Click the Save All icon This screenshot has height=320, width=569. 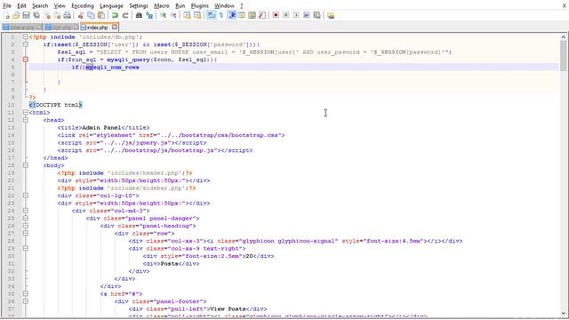click(36, 15)
